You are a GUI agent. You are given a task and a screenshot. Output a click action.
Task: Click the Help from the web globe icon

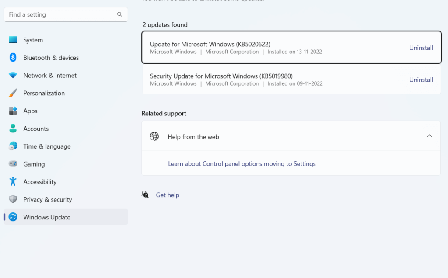point(154,136)
